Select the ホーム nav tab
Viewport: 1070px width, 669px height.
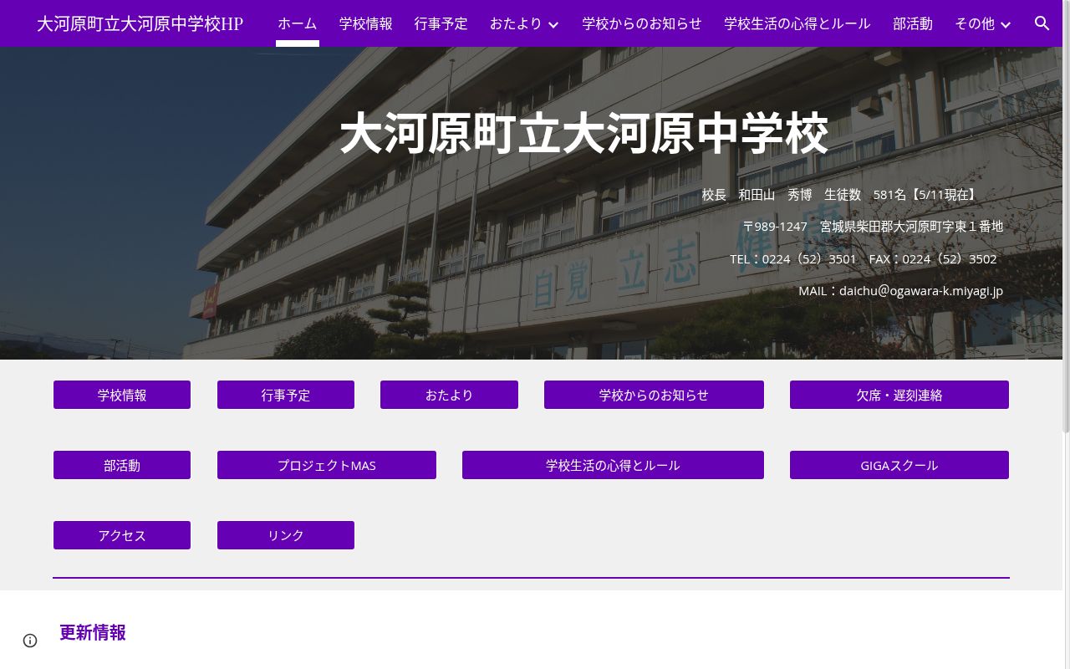click(x=298, y=23)
